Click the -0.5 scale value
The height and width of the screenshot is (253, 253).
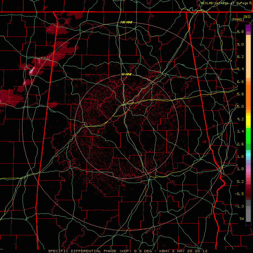239,194
